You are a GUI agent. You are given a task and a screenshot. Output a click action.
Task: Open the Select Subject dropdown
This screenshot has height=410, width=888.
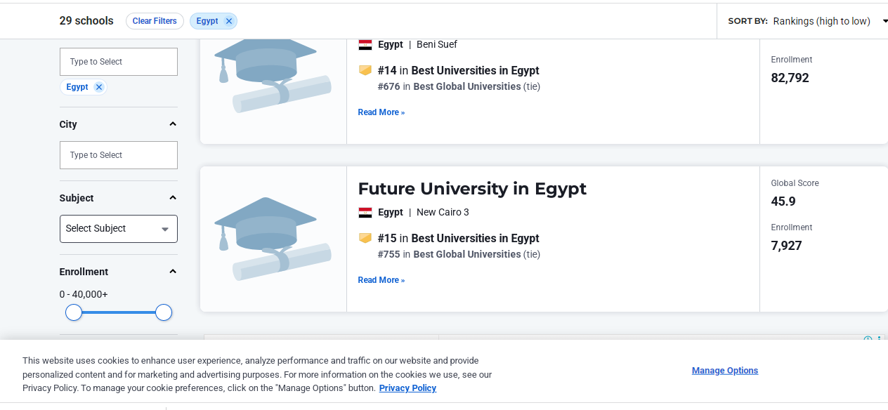point(118,229)
